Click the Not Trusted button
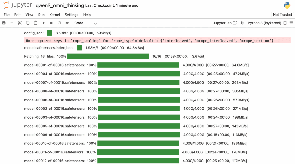The height and width of the screenshot is (164, 295). (x=282, y=15)
